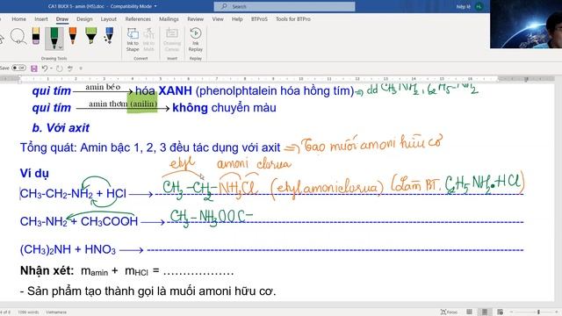Select the green pen tool
This screenshot has width=562, height=316.
coord(54,37)
